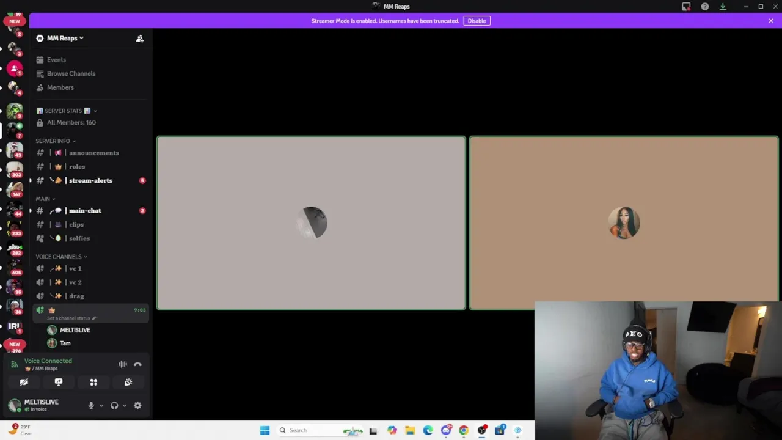Image resolution: width=782 pixels, height=440 pixels.
Task: Open the green character server icon
Action: pyautogui.click(x=15, y=111)
